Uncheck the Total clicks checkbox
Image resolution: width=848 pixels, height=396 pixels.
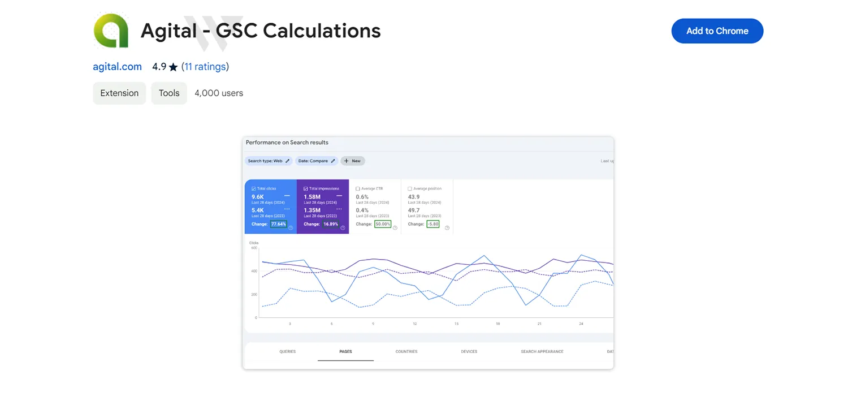click(254, 188)
